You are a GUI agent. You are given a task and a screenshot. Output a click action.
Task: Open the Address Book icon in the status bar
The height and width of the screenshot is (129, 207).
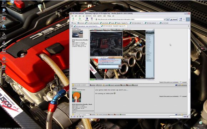coord(80,117)
